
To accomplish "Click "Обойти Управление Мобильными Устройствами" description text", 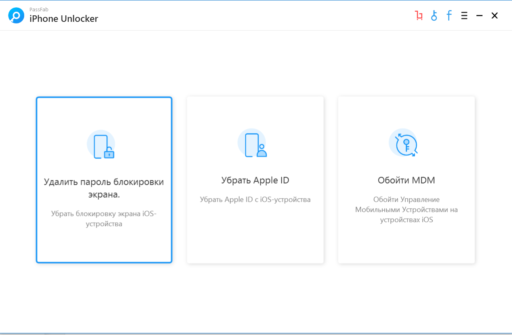I will pyautogui.click(x=406, y=210).
